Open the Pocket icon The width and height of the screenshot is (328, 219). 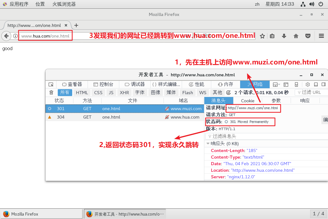point(308,36)
